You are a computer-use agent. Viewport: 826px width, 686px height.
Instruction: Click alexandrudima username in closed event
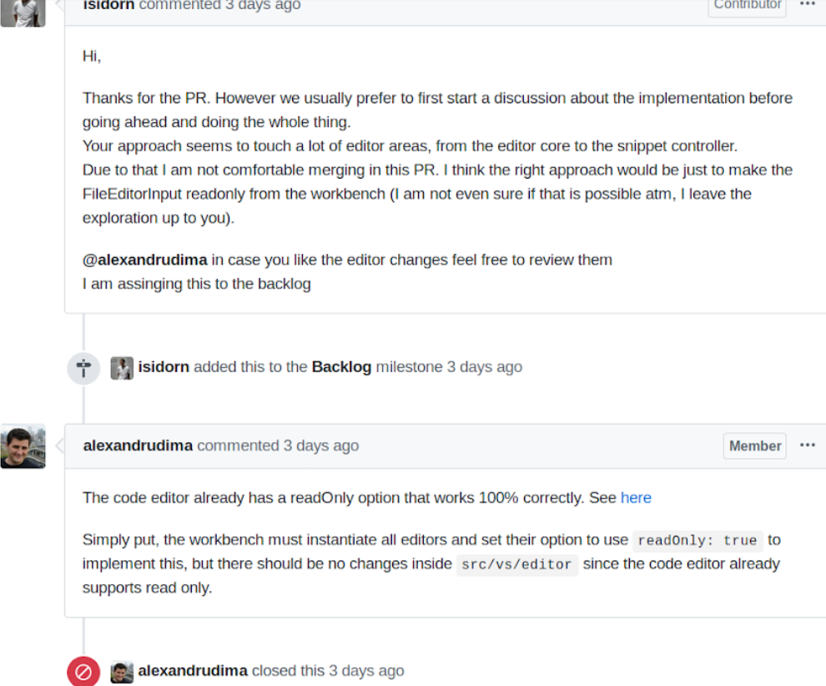click(193, 671)
